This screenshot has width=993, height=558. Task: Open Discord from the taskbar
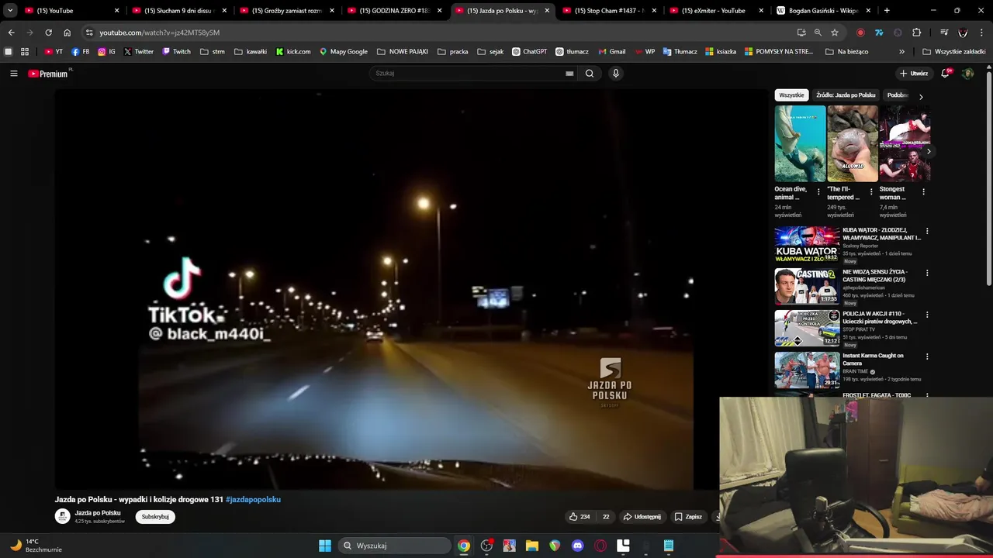577,546
